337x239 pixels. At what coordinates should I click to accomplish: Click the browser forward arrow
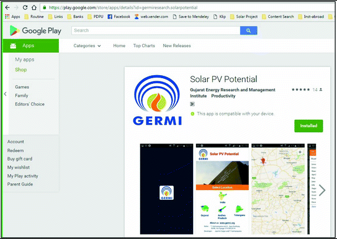(x=16, y=7)
